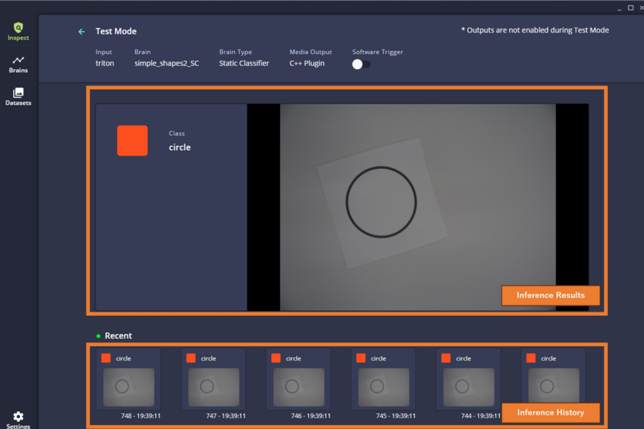This screenshot has height=429, width=644.
Task: Click the green Recent status dot
Action: coord(98,336)
